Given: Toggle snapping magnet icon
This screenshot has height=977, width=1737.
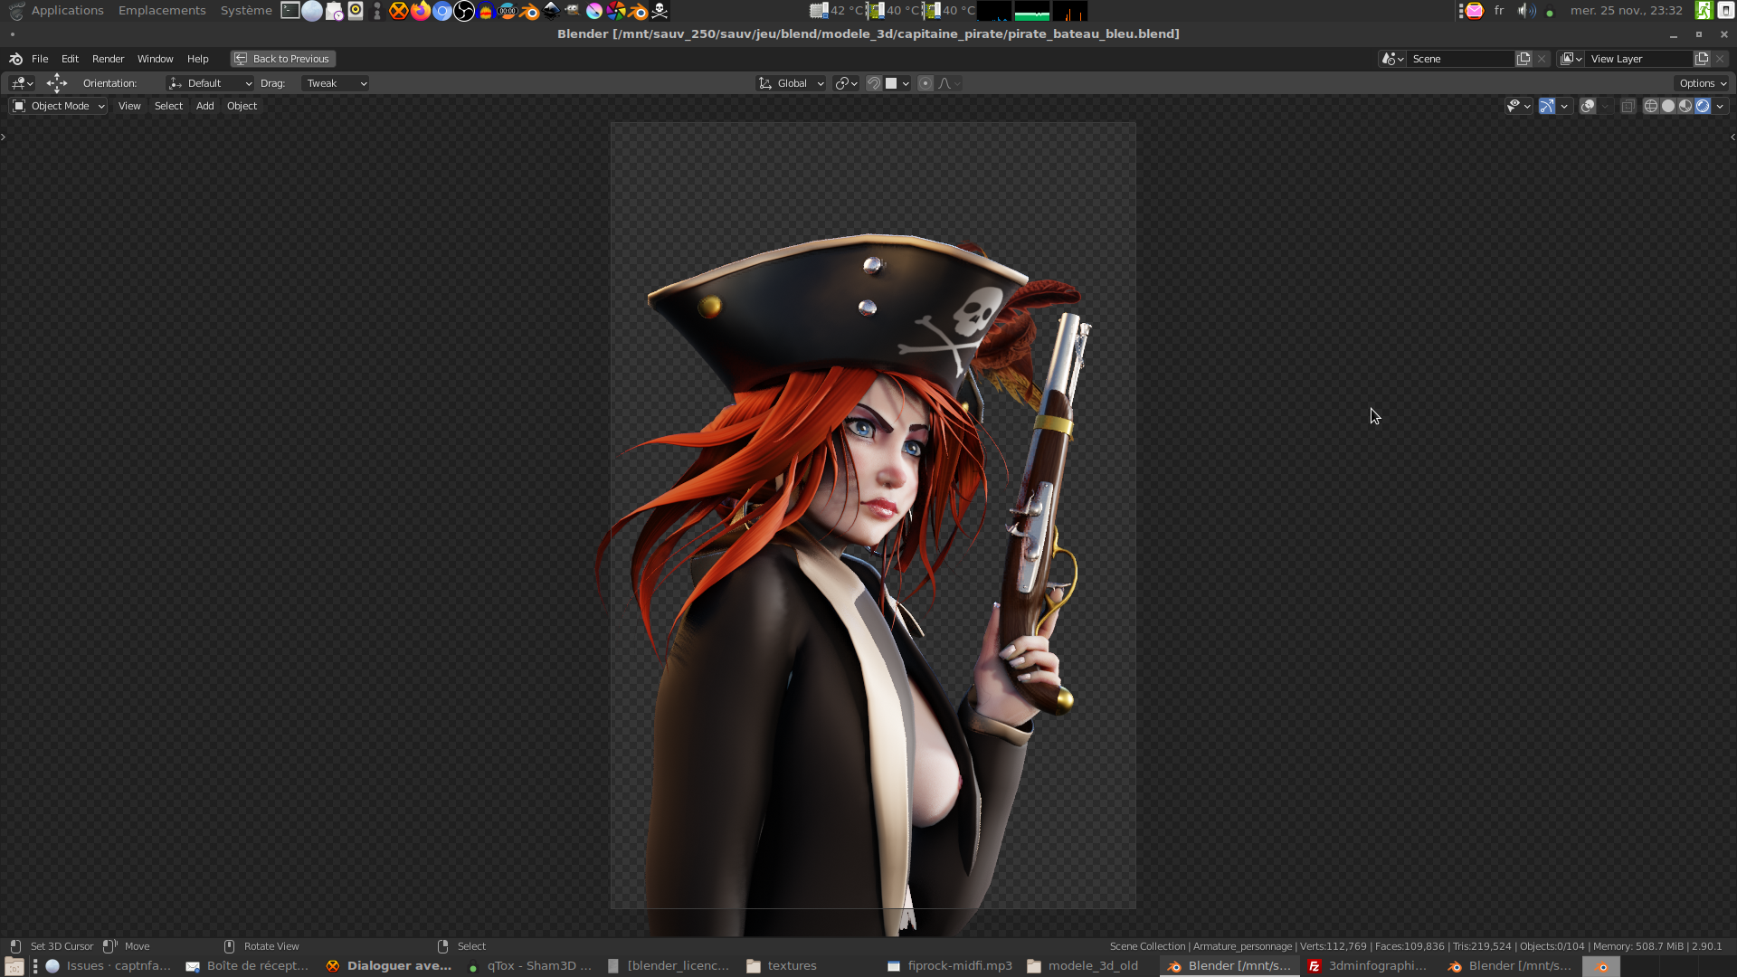Looking at the screenshot, I should coord(874,83).
